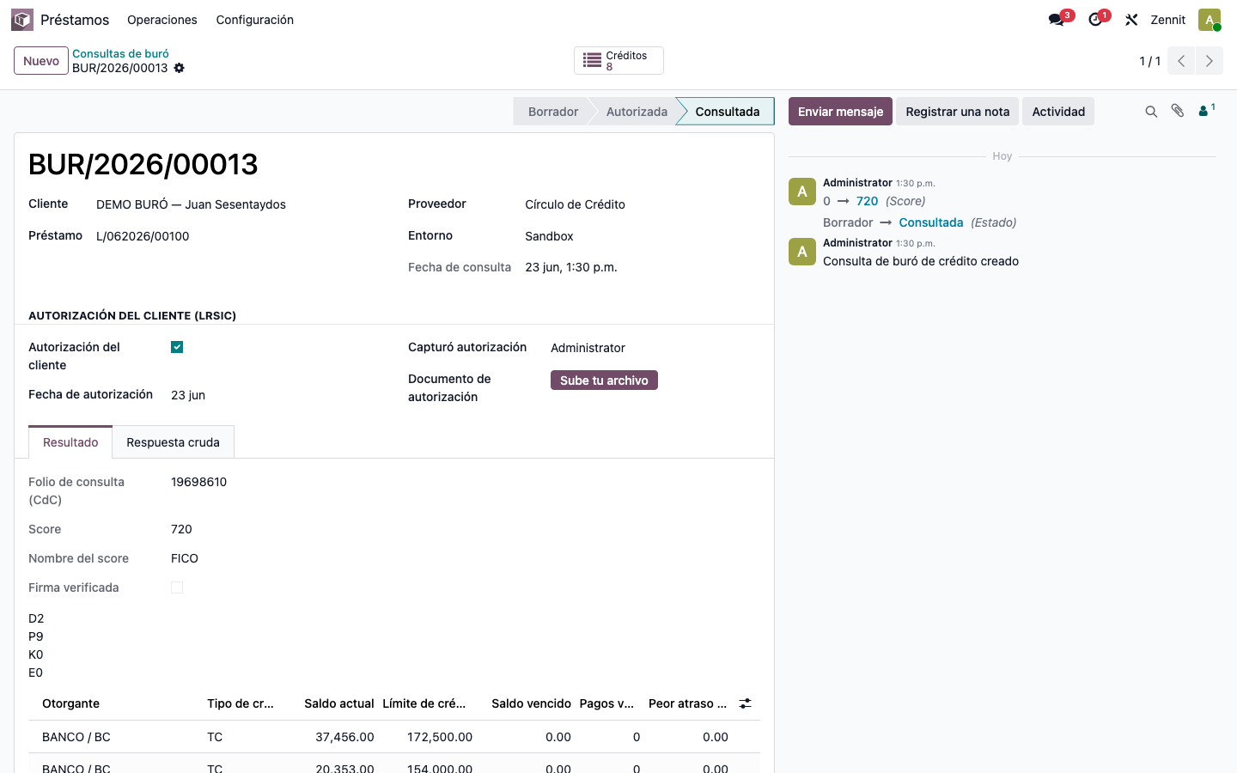
Task: Open the conversations messages icon
Action: coord(1057,20)
